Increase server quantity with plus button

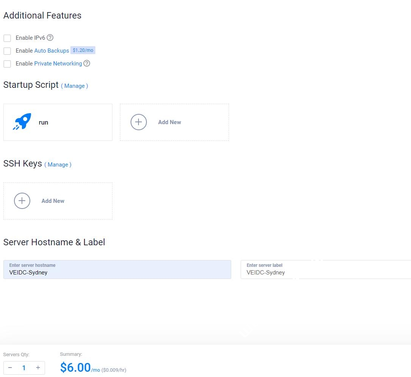point(38,368)
